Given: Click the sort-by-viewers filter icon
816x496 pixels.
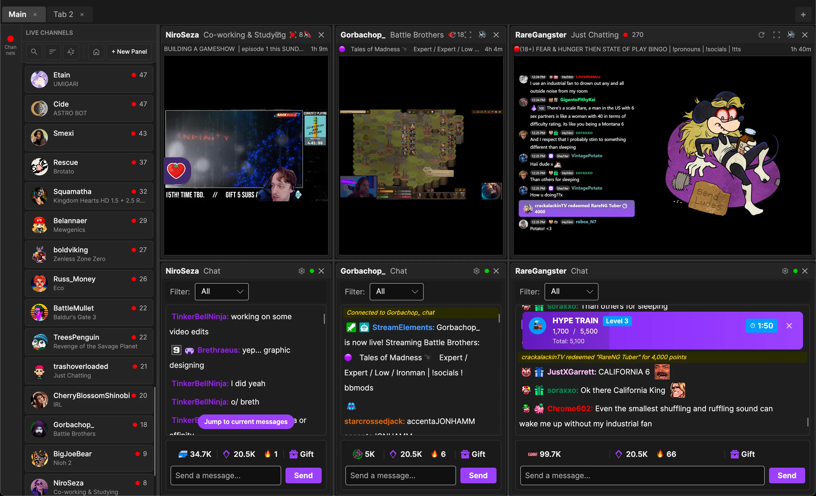Looking at the screenshot, I should [x=52, y=52].
